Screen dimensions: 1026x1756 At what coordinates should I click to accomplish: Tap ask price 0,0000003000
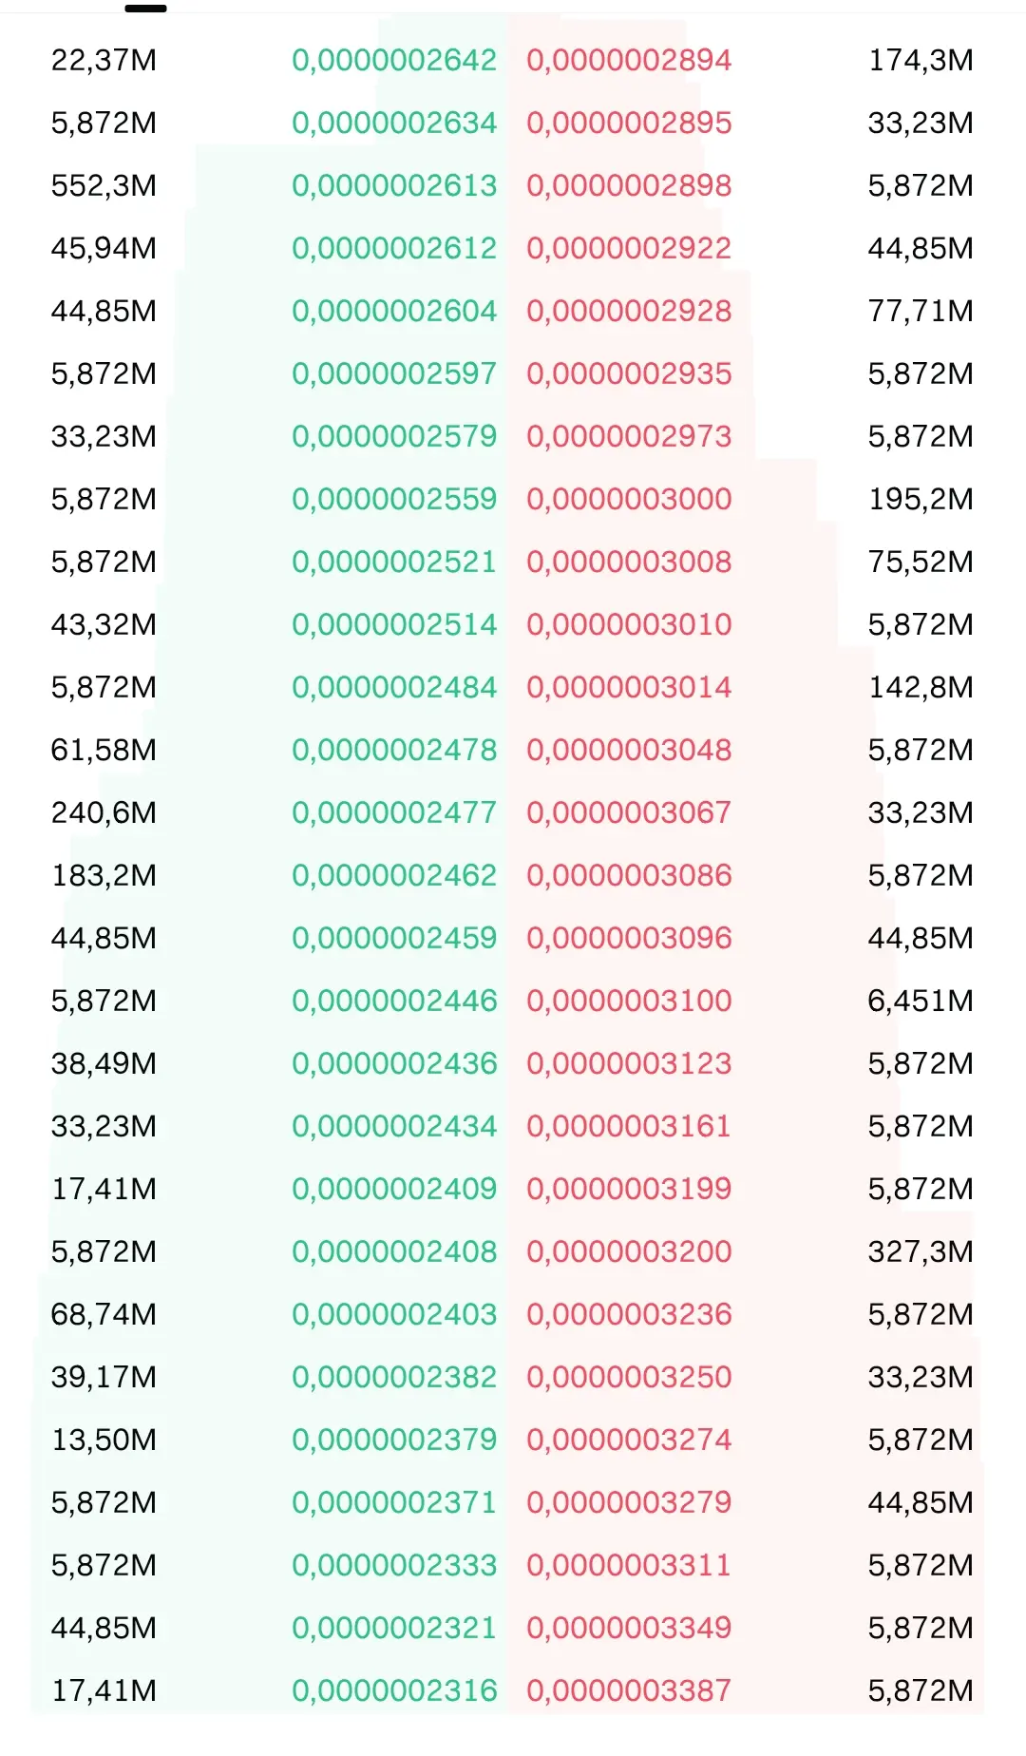(629, 500)
